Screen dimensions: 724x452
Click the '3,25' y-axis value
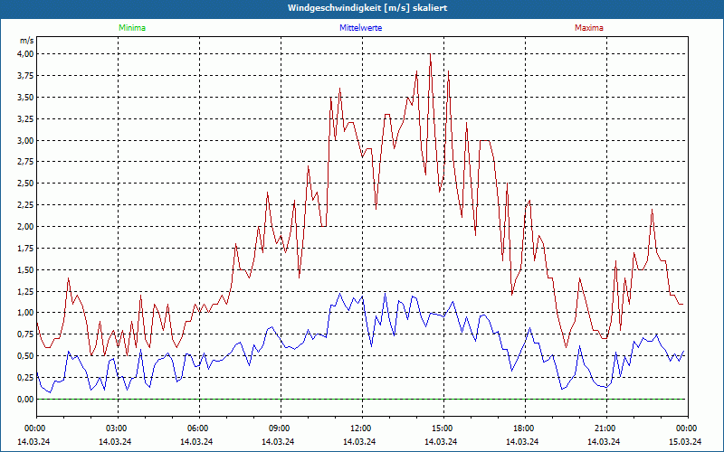click(x=25, y=119)
